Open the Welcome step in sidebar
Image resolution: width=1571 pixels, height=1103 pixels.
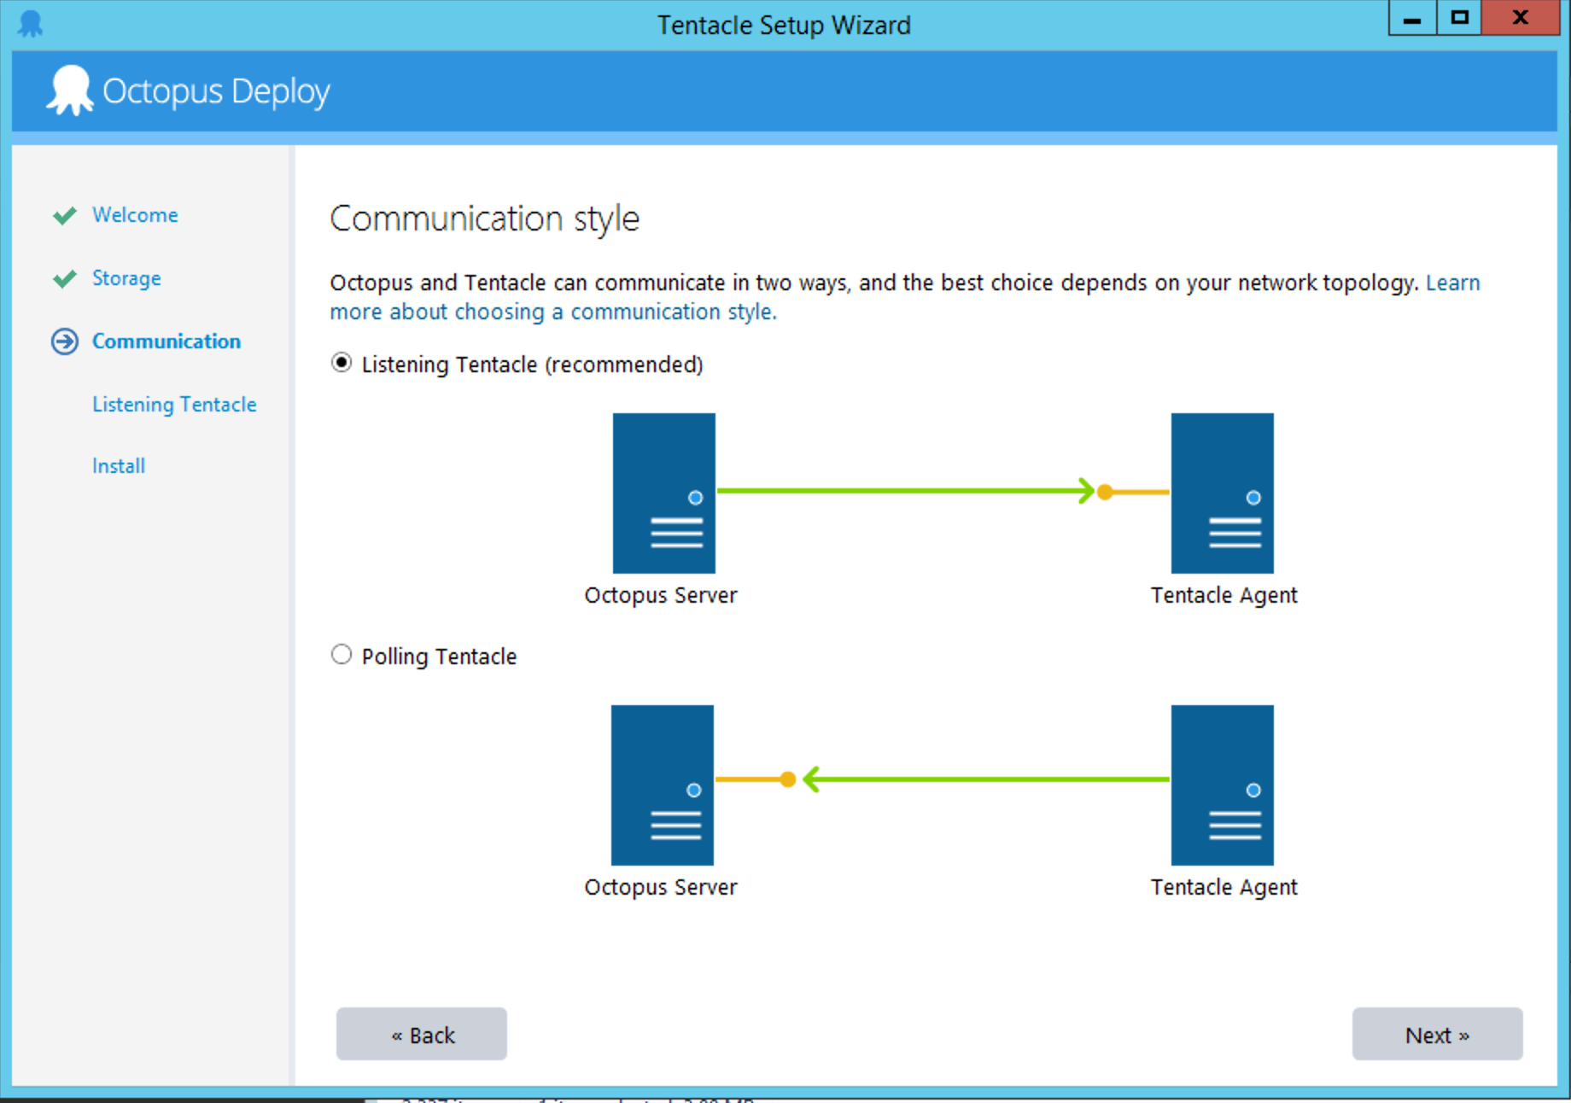(x=135, y=215)
